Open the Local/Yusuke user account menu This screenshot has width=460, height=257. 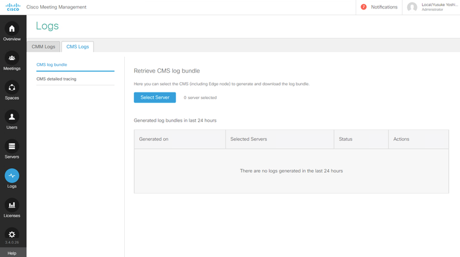click(439, 7)
